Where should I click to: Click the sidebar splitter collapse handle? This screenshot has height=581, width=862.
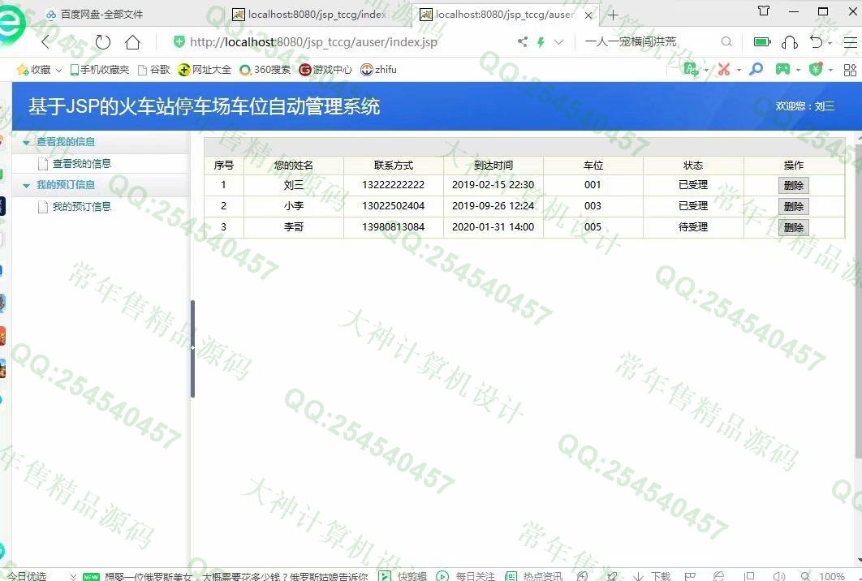click(x=192, y=348)
